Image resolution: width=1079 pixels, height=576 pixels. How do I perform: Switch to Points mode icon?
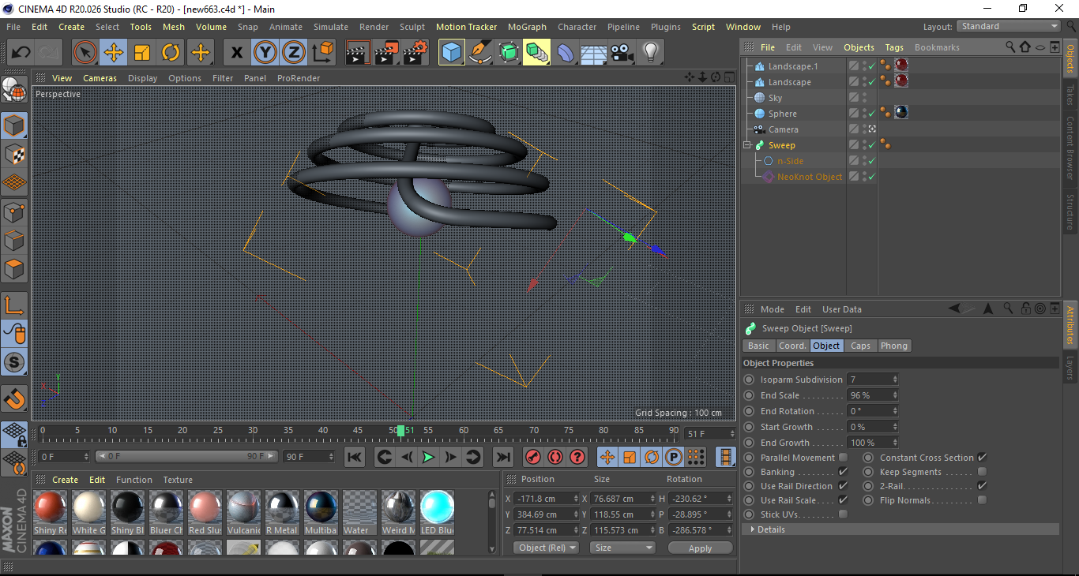coord(14,211)
